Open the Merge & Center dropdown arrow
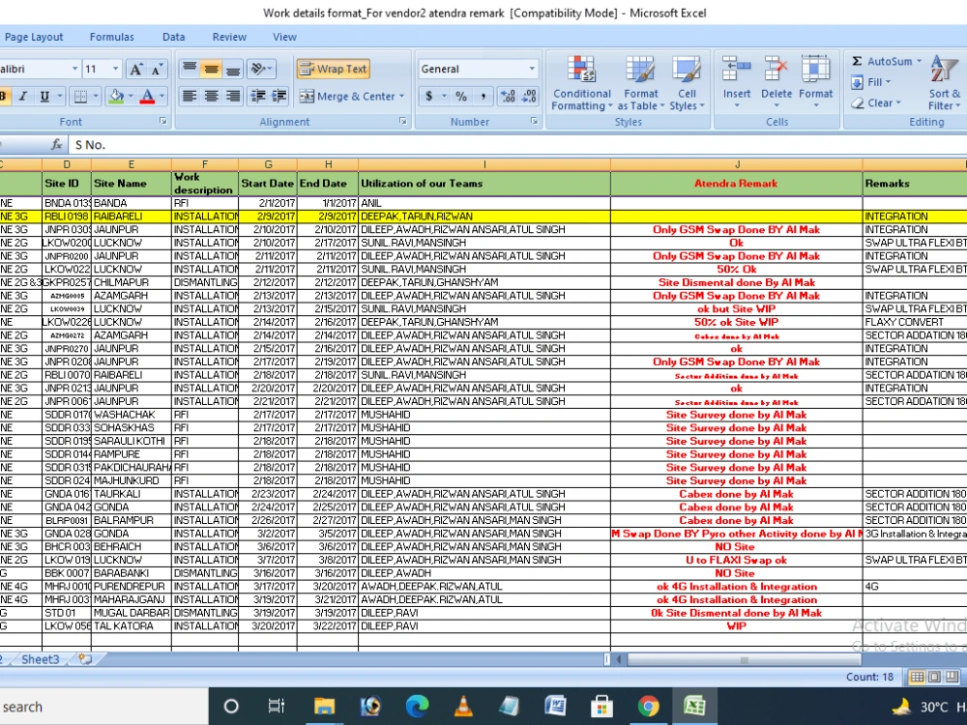The width and height of the screenshot is (967, 725). [x=402, y=96]
